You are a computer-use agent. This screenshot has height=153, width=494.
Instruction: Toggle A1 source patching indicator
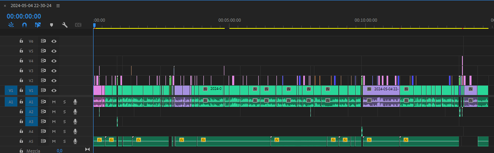coord(11,102)
